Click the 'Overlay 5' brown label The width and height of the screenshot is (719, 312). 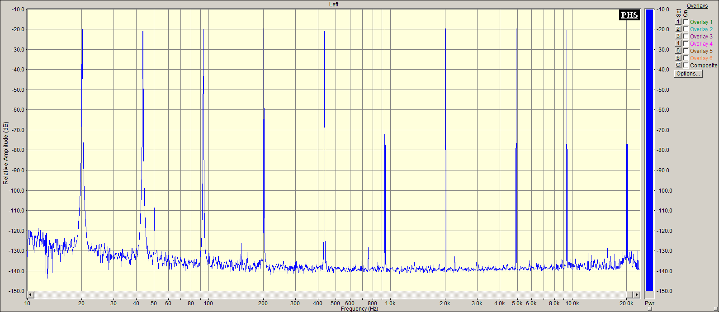(701, 51)
